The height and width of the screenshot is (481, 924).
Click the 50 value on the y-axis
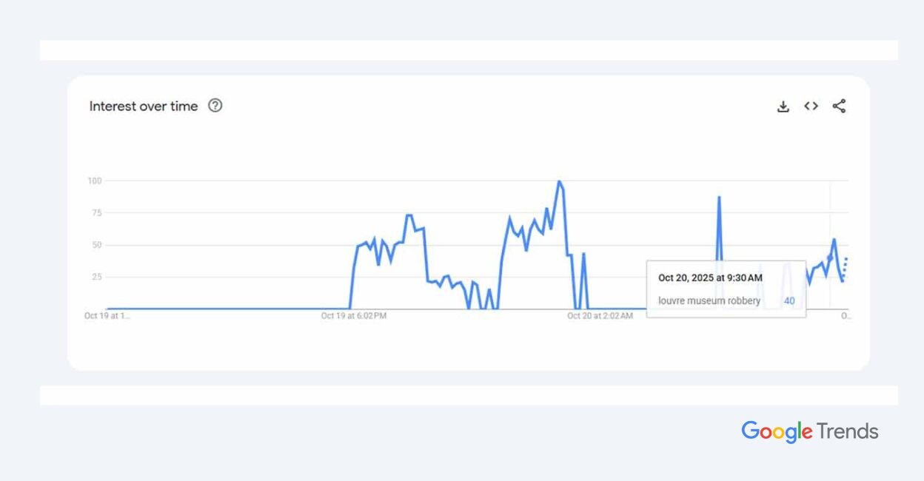(97, 245)
